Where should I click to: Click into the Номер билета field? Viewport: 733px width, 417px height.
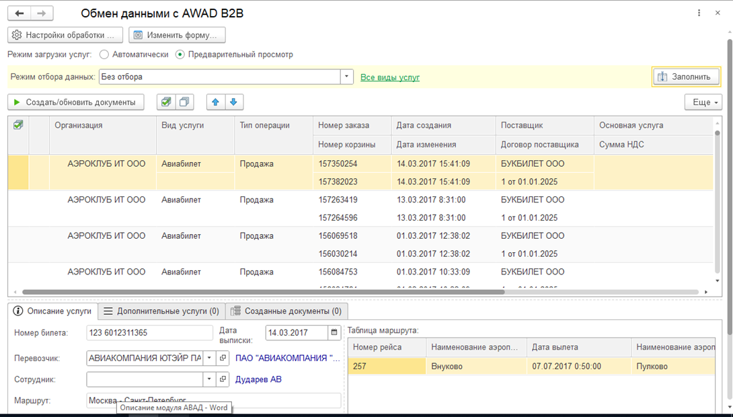pyautogui.click(x=149, y=333)
